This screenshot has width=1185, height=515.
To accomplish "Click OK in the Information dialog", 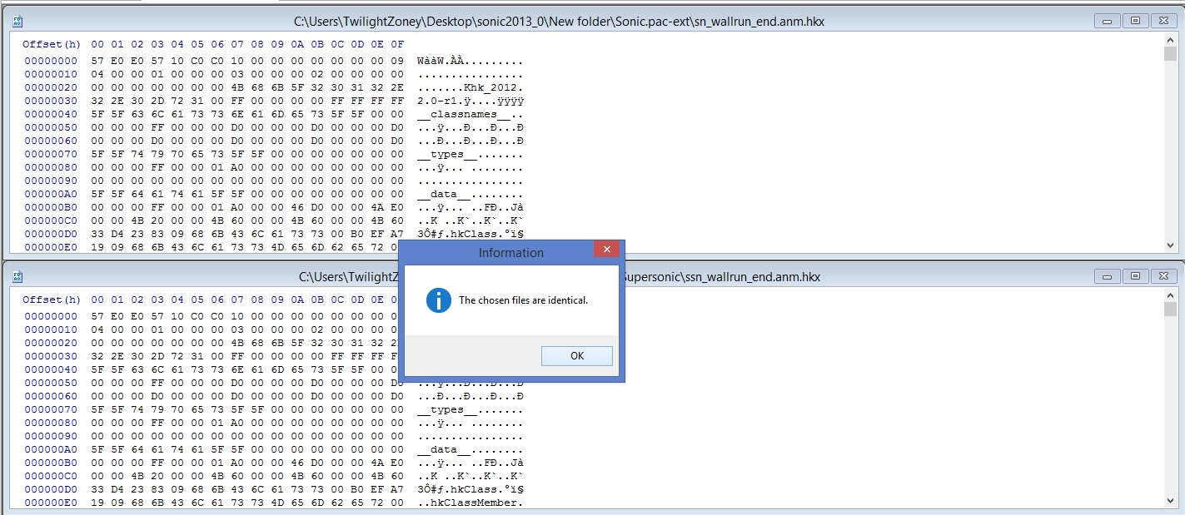I will pyautogui.click(x=576, y=356).
